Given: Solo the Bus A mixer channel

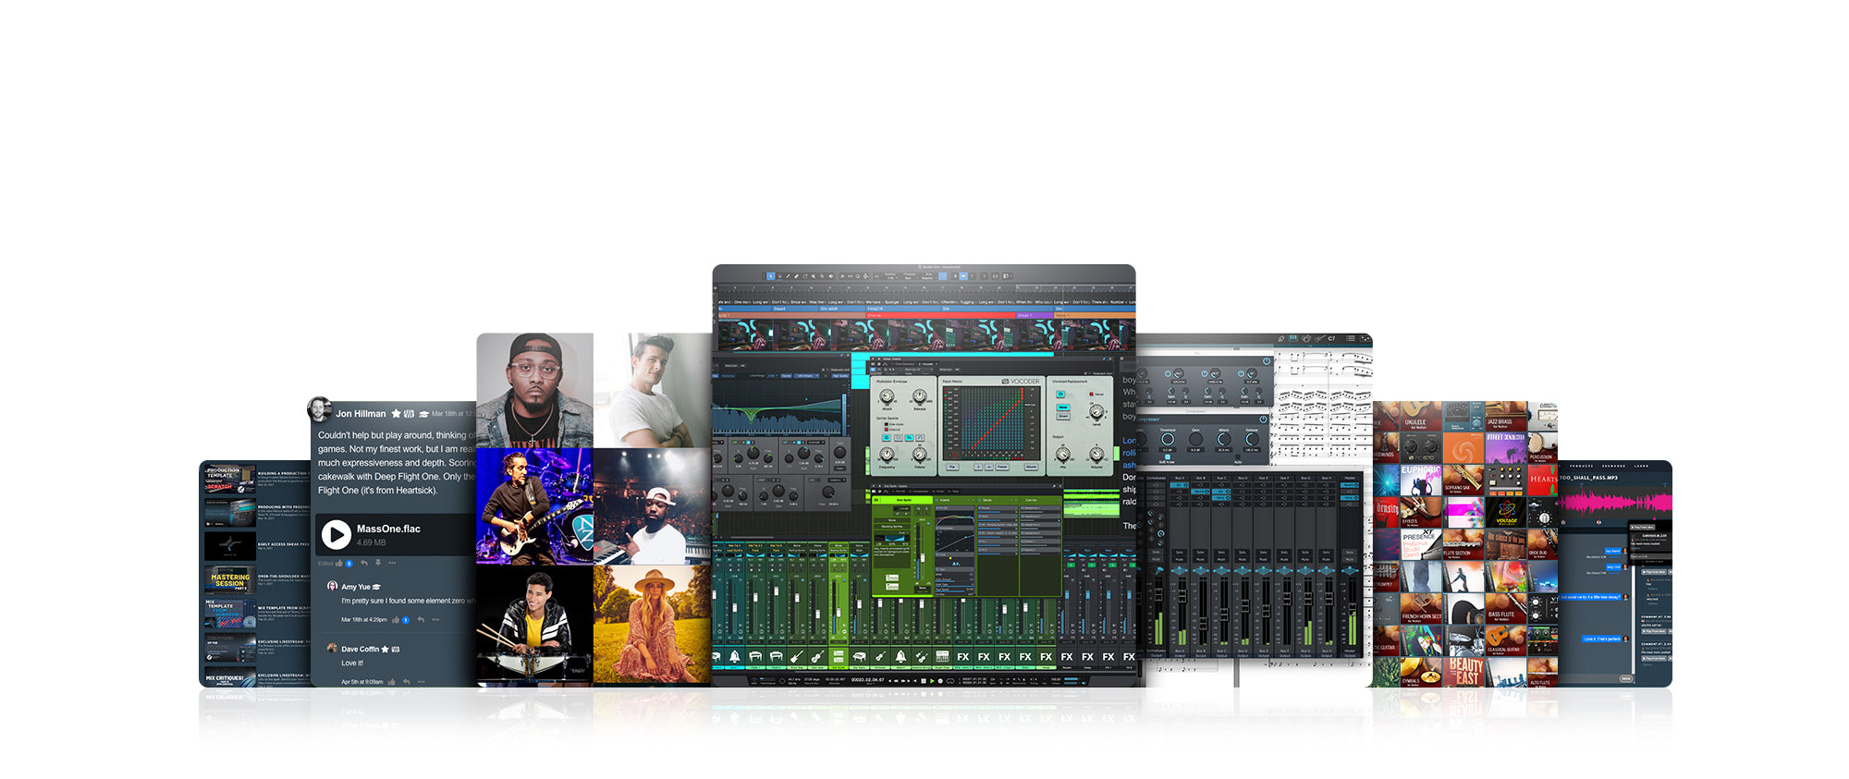Looking at the screenshot, I should (x=1179, y=552).
